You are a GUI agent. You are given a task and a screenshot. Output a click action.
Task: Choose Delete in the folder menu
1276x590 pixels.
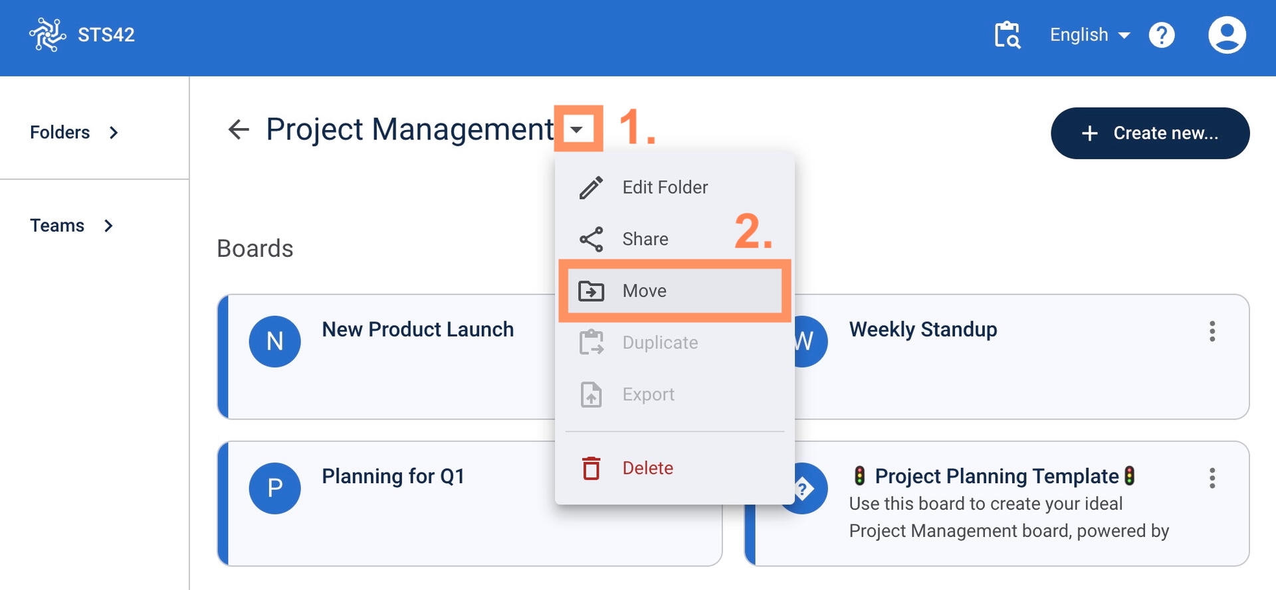point(647,468)
